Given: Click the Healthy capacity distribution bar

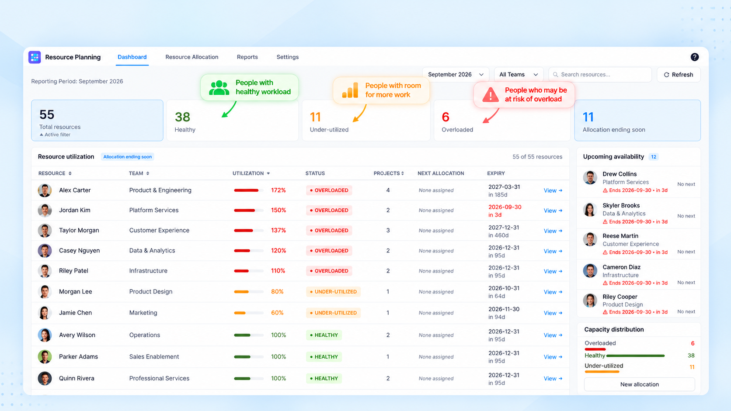Looking at the screenshot, I should coord(635,356).
